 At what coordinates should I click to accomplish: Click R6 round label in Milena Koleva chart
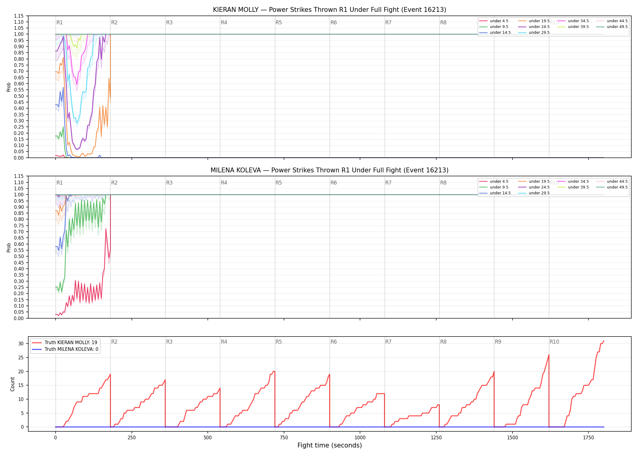[334, 183]
